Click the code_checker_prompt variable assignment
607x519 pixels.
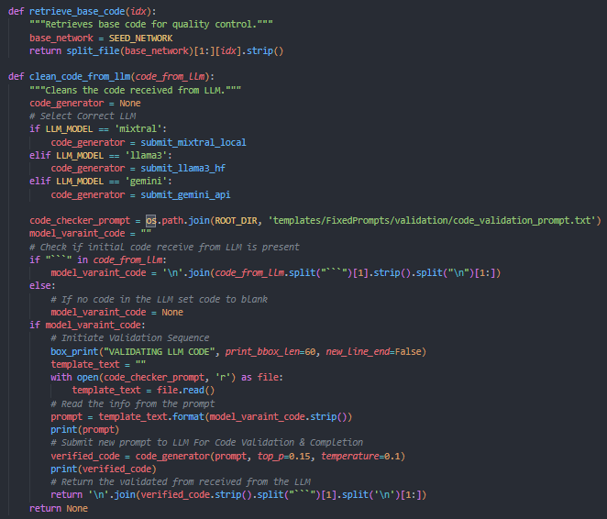coord(80,221)
